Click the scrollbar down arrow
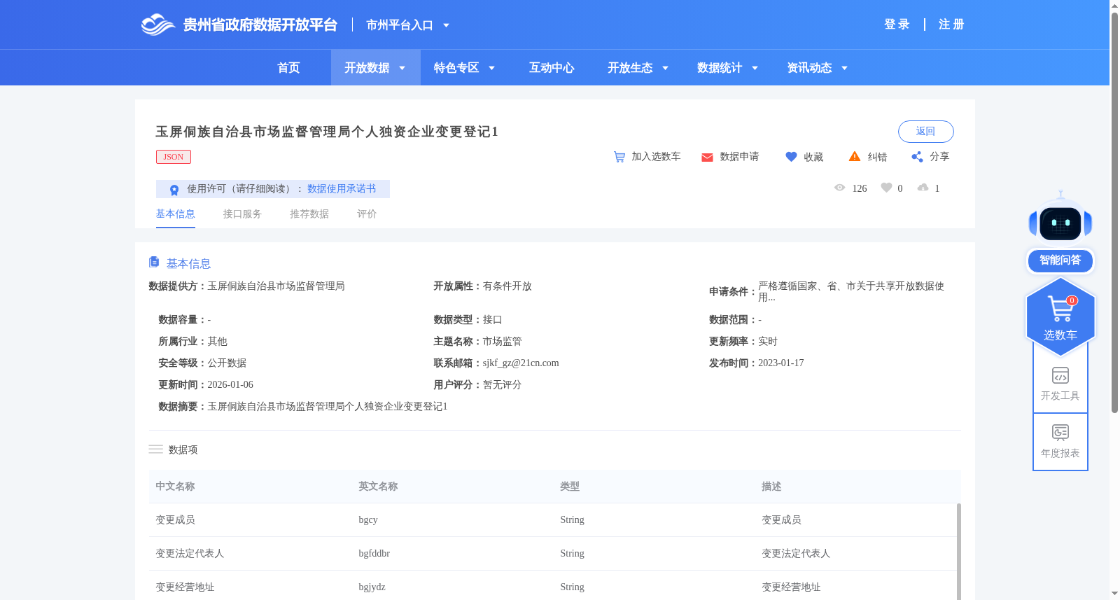This screenshot has width=1120, height=600. (1114, 594)
